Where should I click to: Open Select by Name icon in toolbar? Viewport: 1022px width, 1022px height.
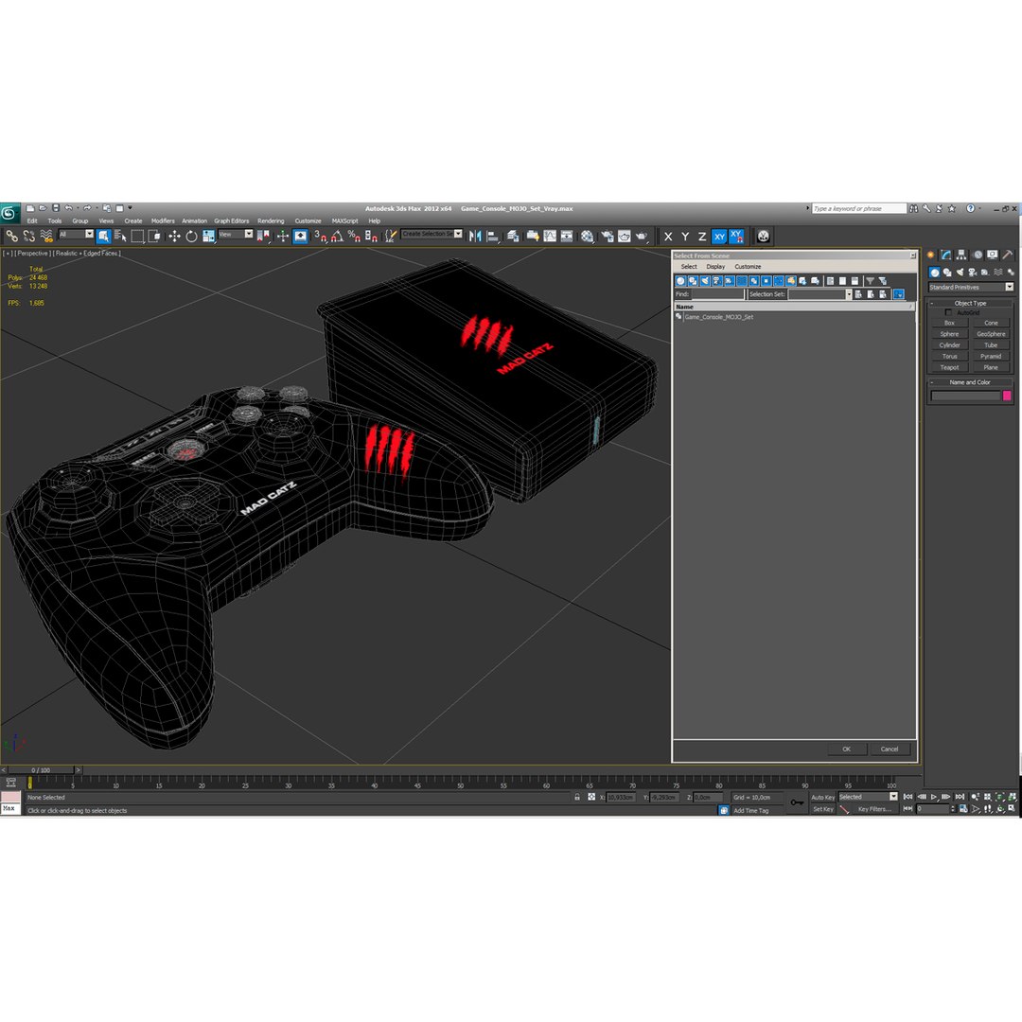120,236
